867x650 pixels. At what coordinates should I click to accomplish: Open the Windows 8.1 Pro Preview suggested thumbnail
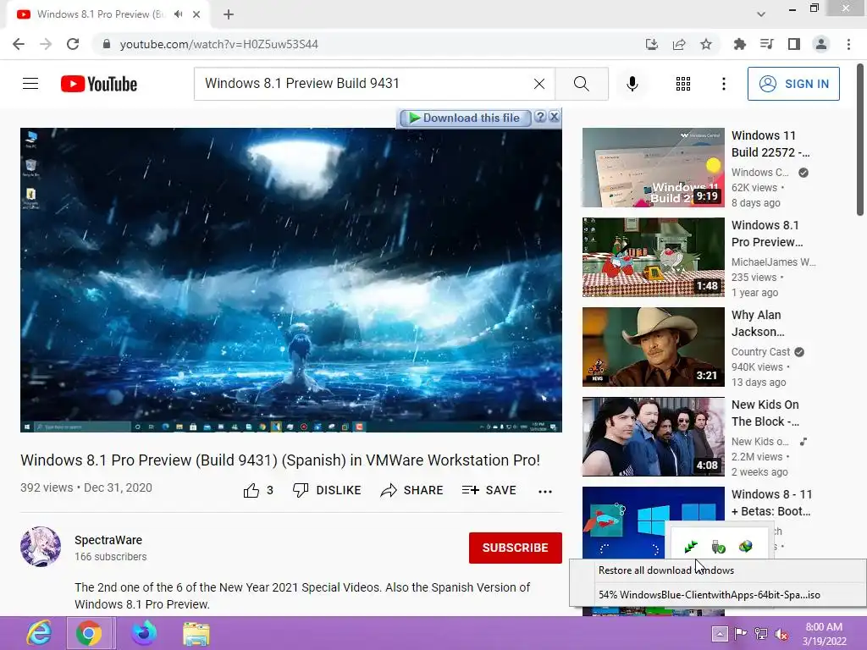pyautogui.click(x=653, y=257)
